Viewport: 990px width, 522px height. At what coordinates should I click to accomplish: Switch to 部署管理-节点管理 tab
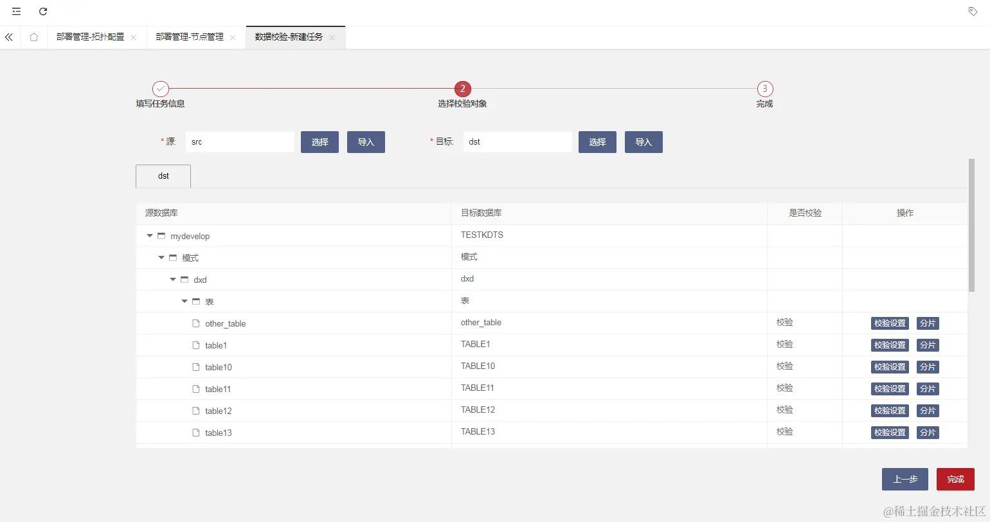190,37
